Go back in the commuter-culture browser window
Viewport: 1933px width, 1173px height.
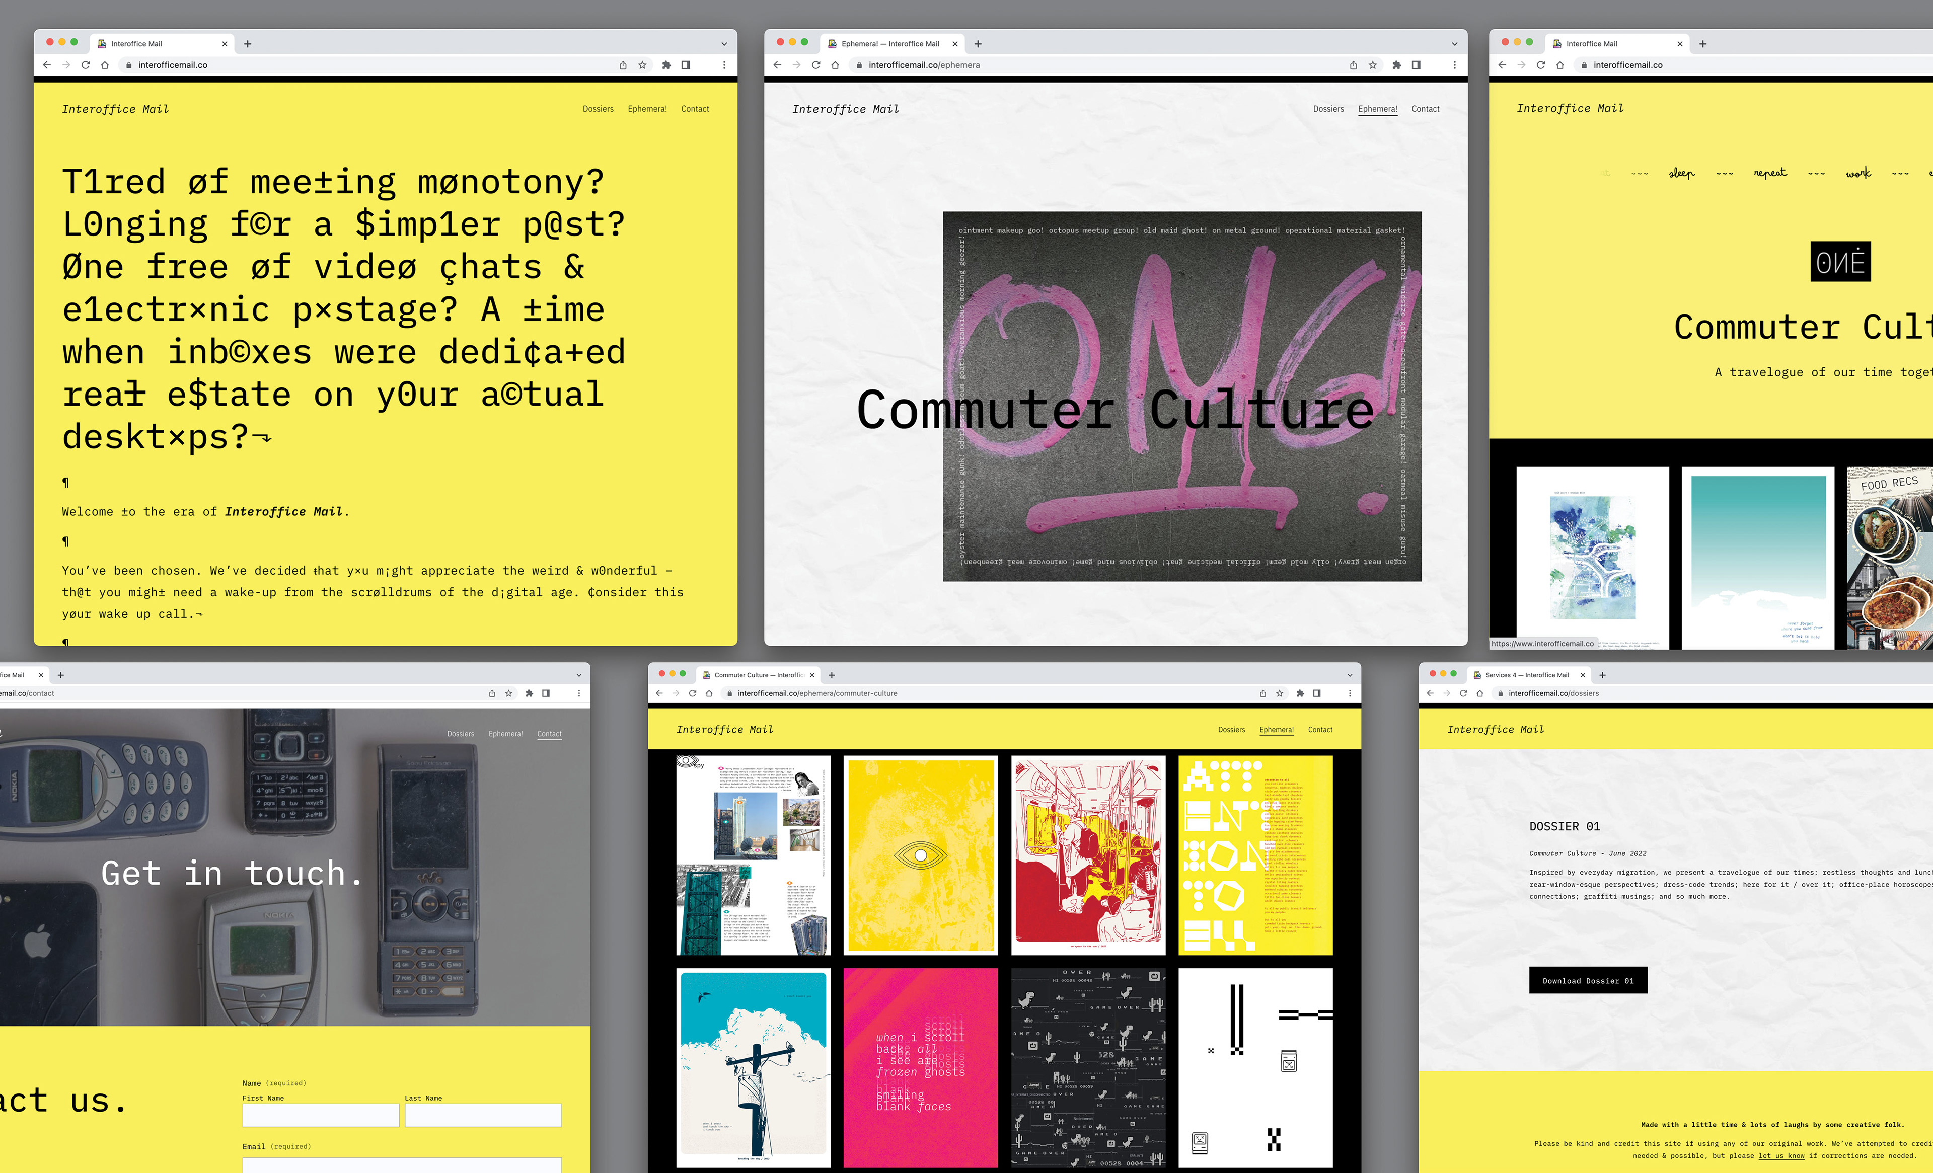(x=659, y=693)
